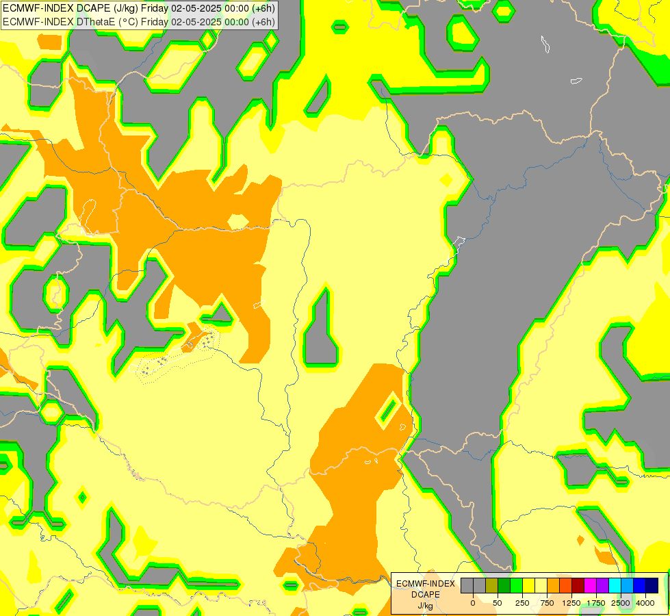This screenshot has width=670, height=616.
Task: Click the legend label 'ECMWF-INDEX'
Action: click(x=426, y=584)
